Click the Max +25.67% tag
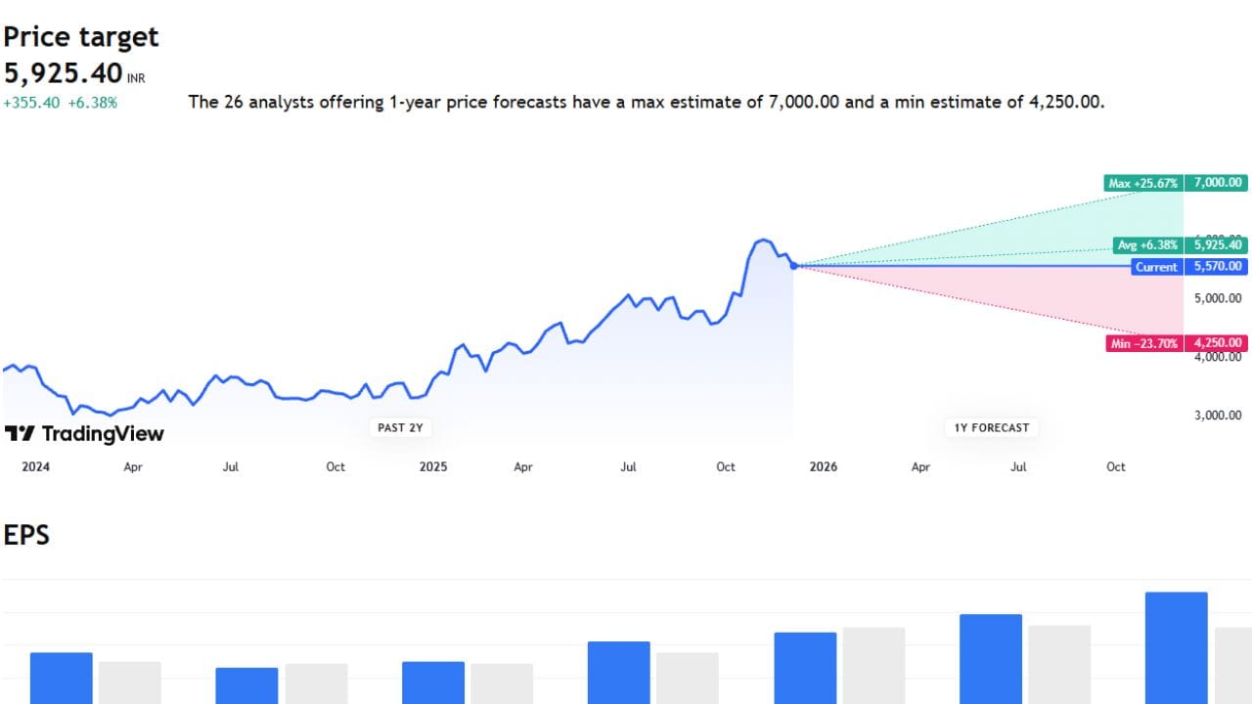Viewport: 1252px width, 704px height. point(1142,183)
